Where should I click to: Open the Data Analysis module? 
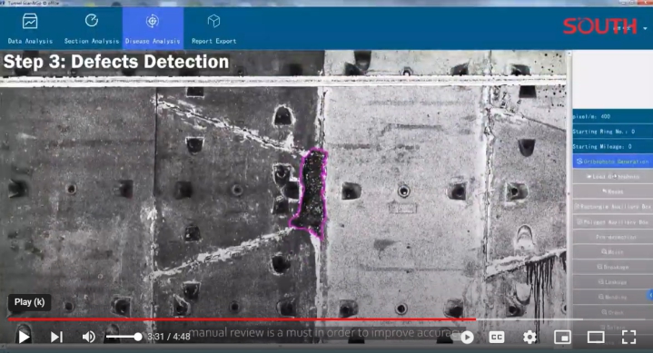click(x=30, y=28)
